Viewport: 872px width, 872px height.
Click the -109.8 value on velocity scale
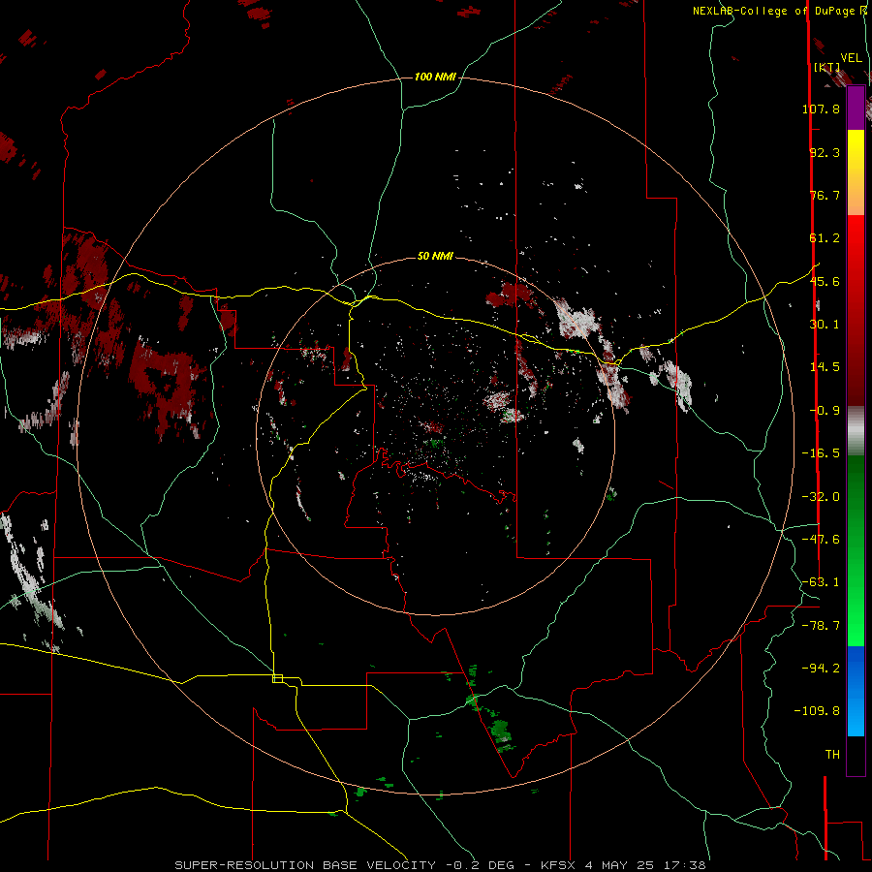coord(817,711)
